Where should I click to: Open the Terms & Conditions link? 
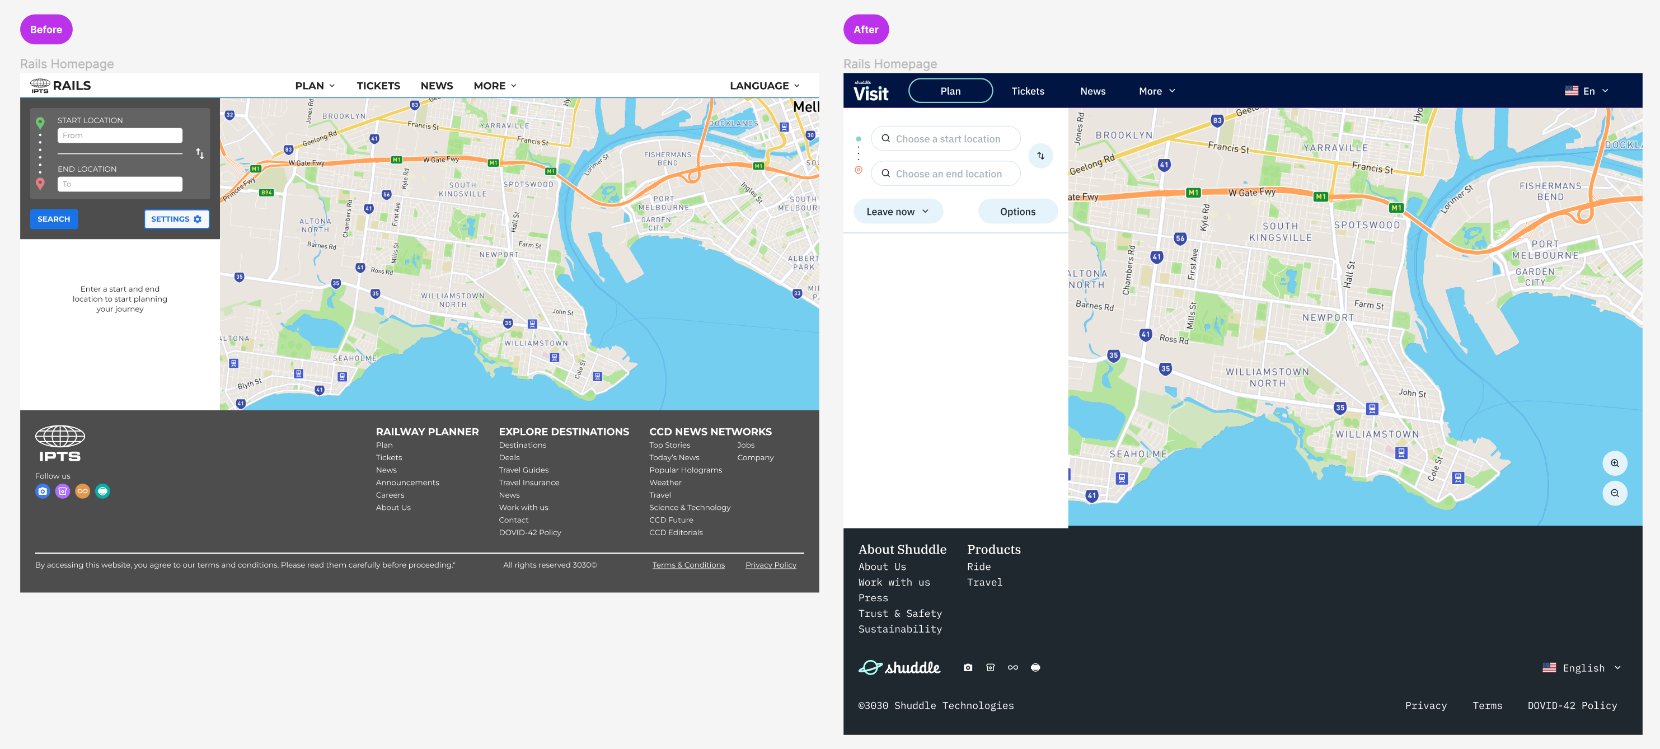tap(688, 565)
